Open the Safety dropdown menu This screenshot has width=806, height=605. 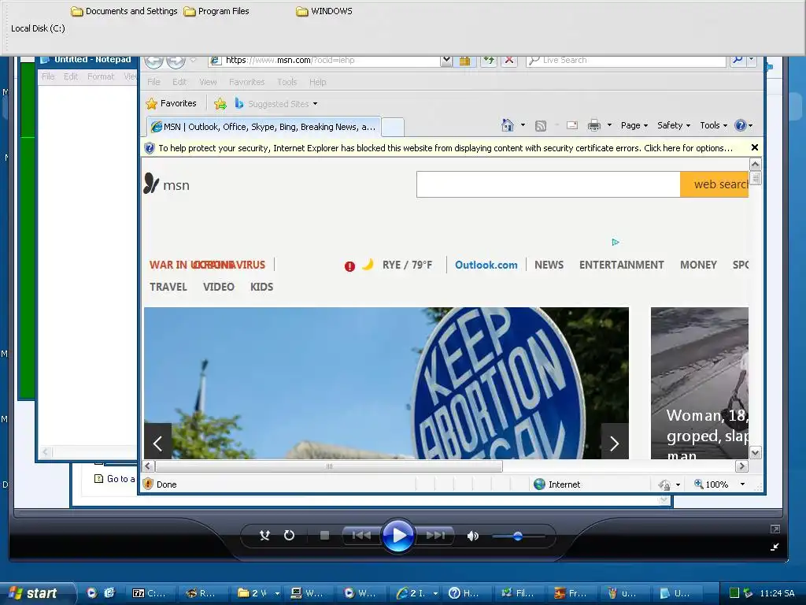coord(674,125)
